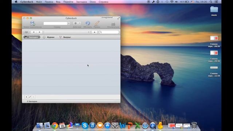233x131 pixels.
Task: Click the keychain key menu bar icon
Action: pos(153,2)
